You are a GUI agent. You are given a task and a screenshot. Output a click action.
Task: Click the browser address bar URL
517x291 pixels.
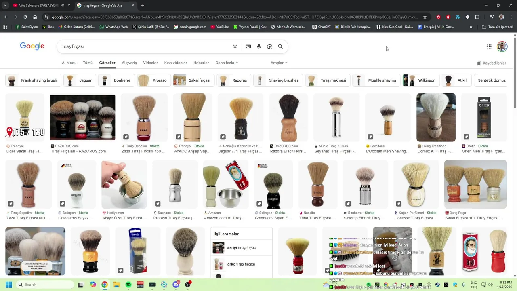coord(234,17)
